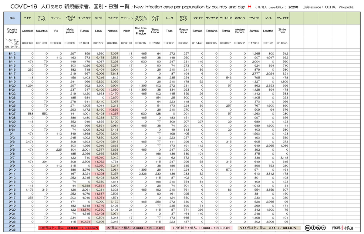Click the ニジェール column header
The height and width of the screenshot is (234, 364).
pos(127,18)
